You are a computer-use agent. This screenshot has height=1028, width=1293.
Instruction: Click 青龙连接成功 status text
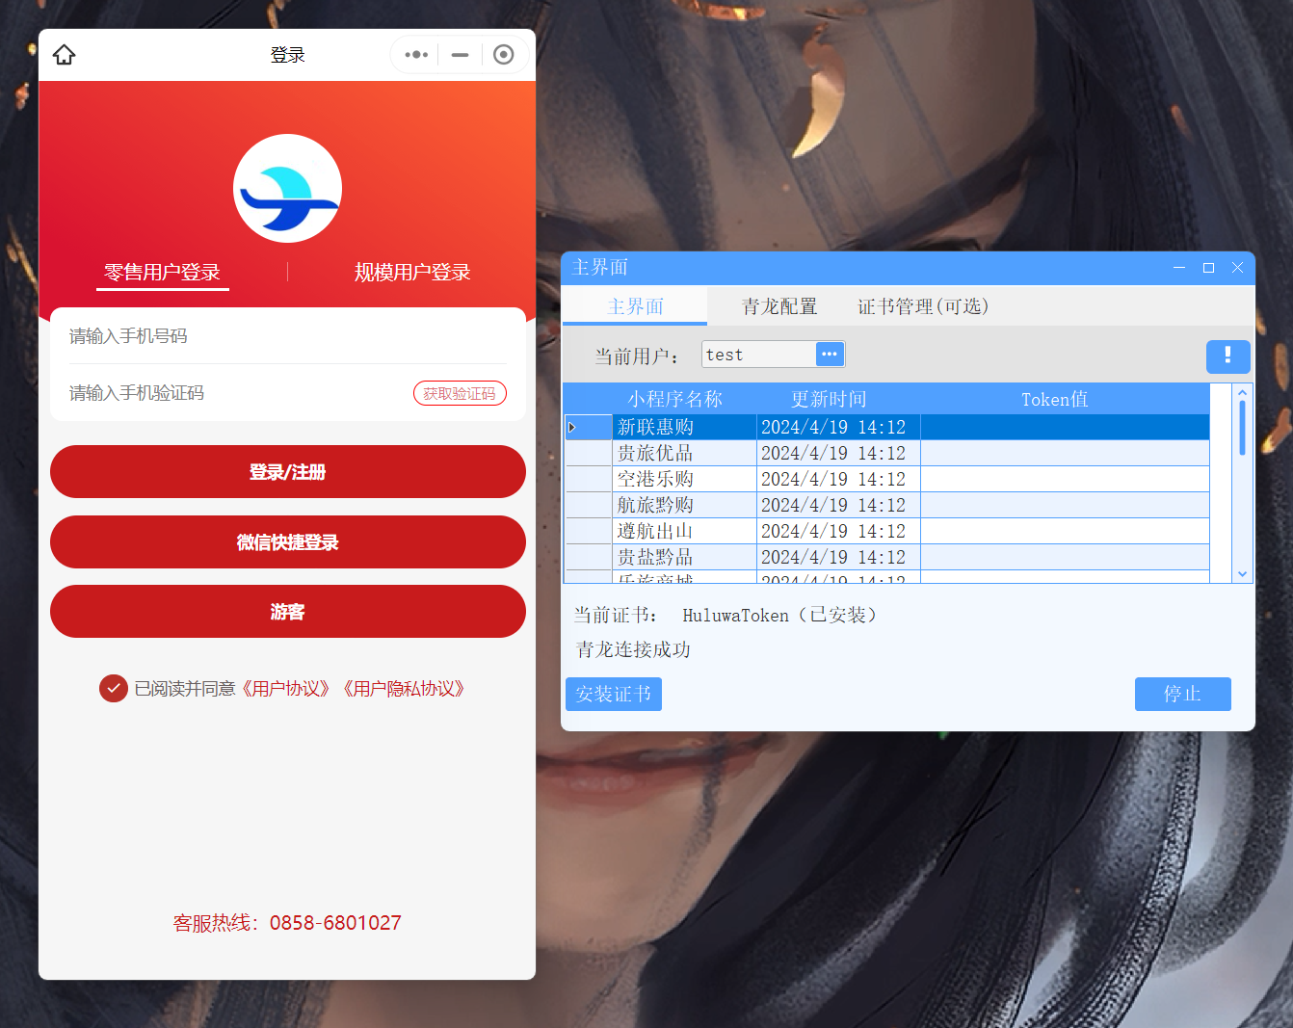coord(634,649)
